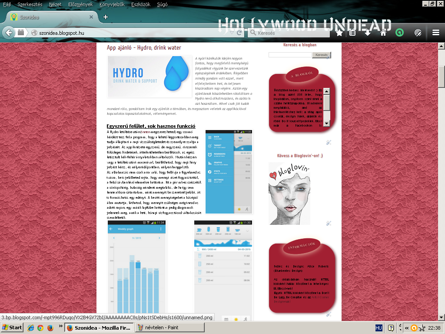Viewport: 445px width, 334px height.
Task: Bookmark this page with the star icon
Action: [x=339, y=33]
